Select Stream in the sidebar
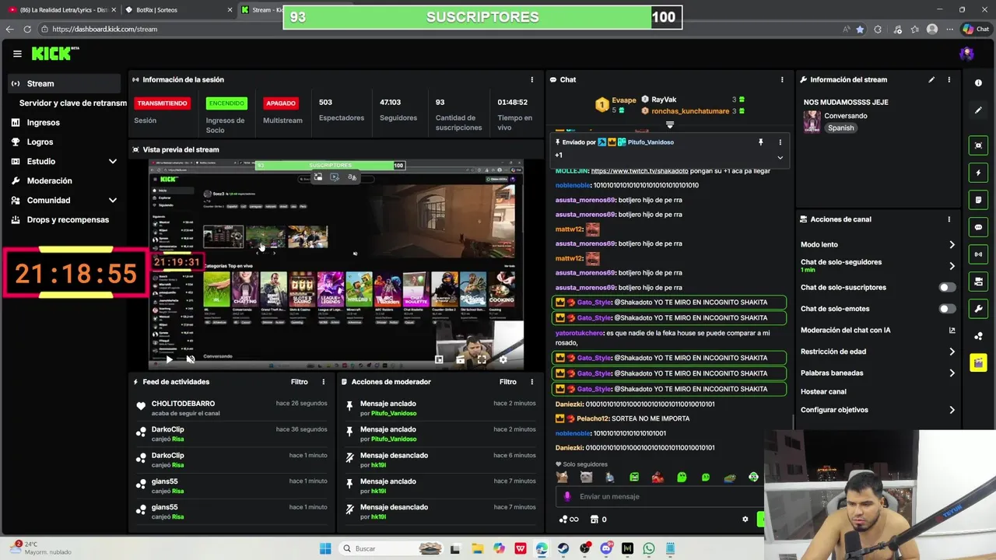Image resolution: width=996 pixels, height=560 pixels. [64, 83]
